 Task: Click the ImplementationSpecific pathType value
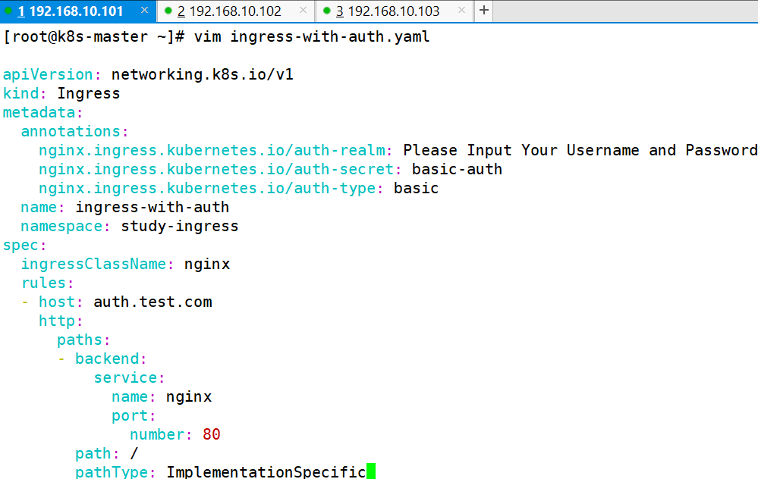pos(266,471)
